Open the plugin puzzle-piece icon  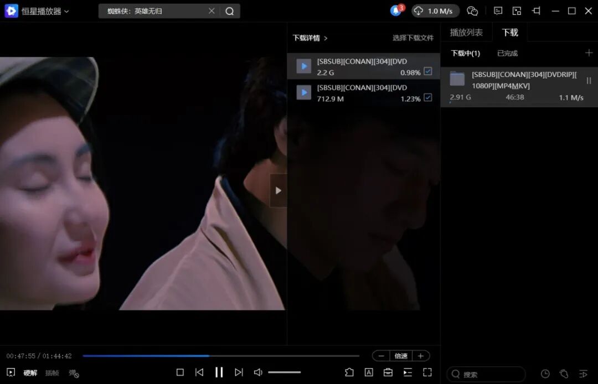349,372
